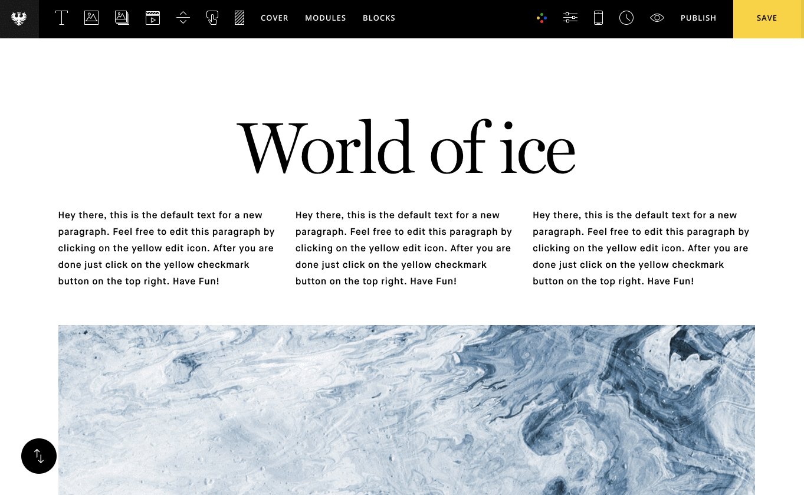Insert an image gallery element
The image size is (804, 495).
pos(122,18)
